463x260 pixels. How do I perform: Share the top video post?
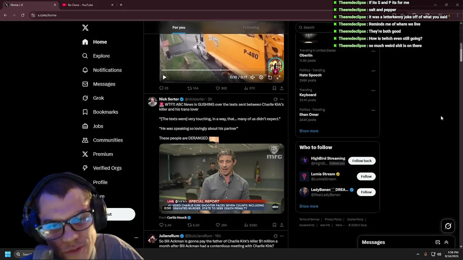[281, 88]
